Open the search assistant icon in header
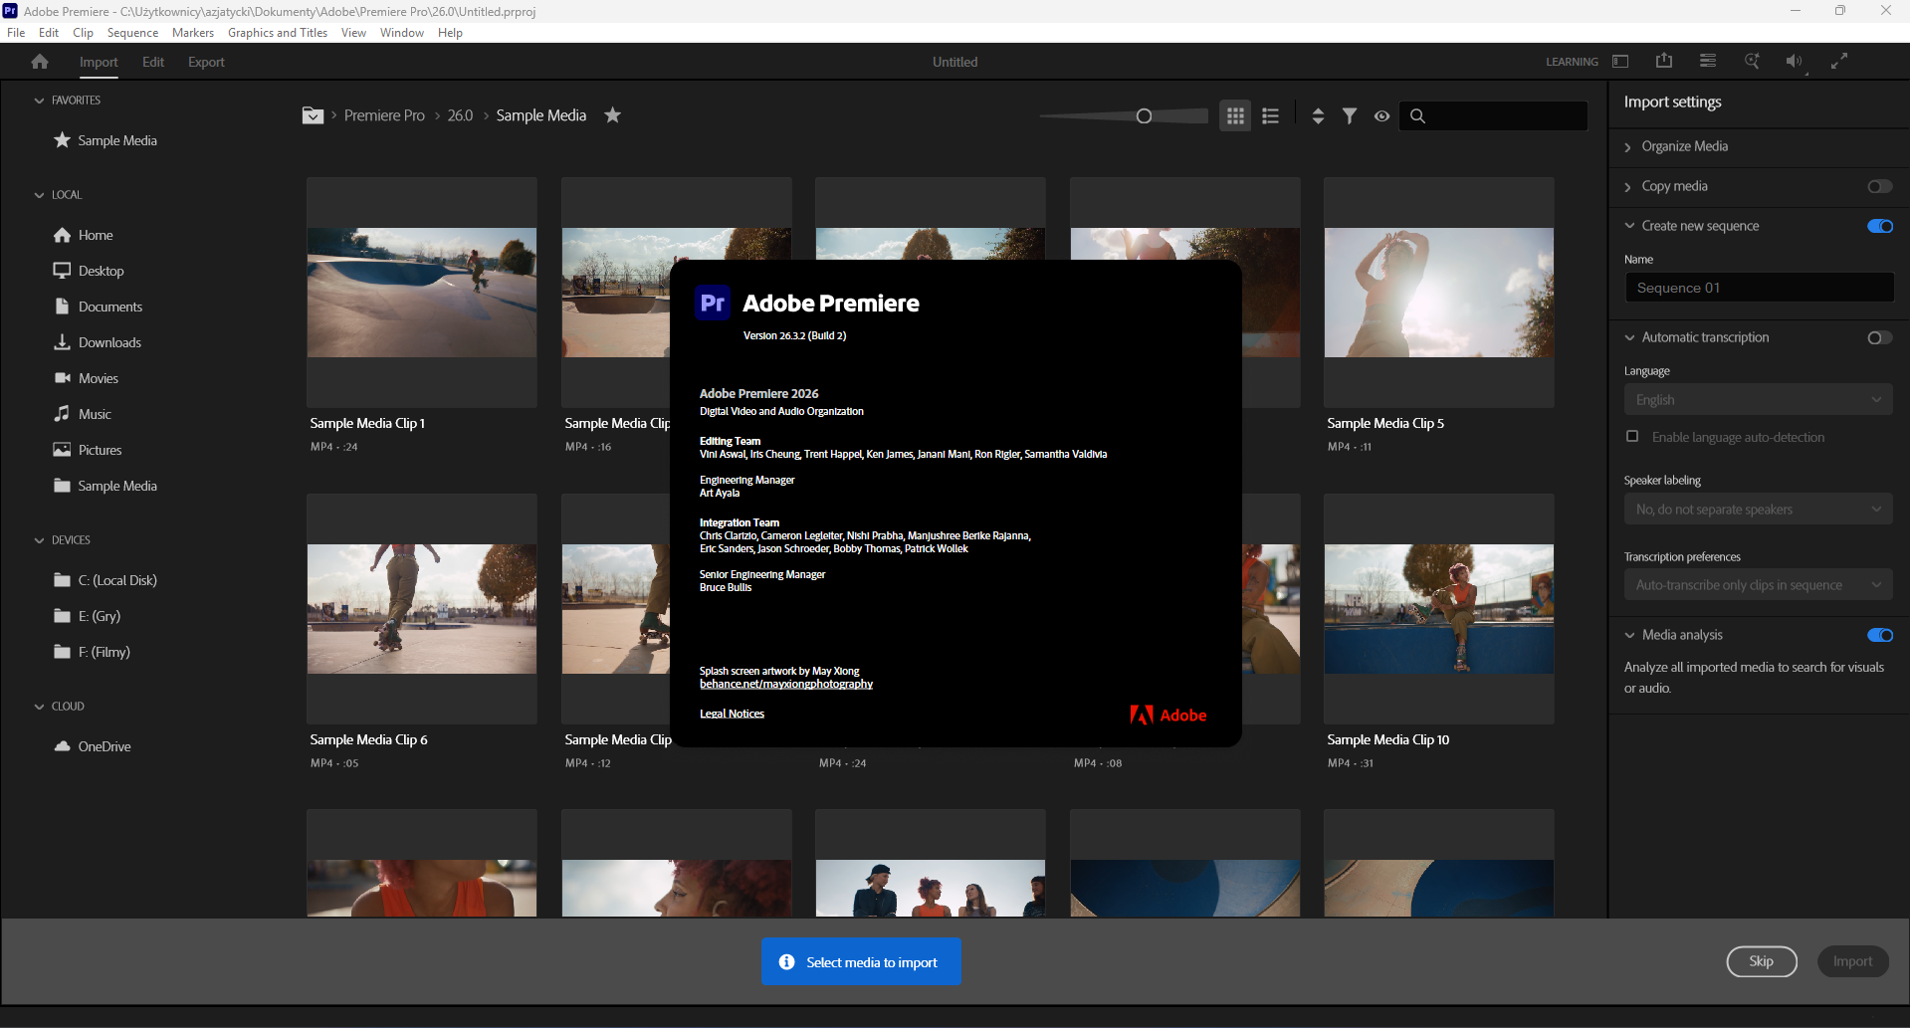1910x1028 pixels. (1752, 61)
